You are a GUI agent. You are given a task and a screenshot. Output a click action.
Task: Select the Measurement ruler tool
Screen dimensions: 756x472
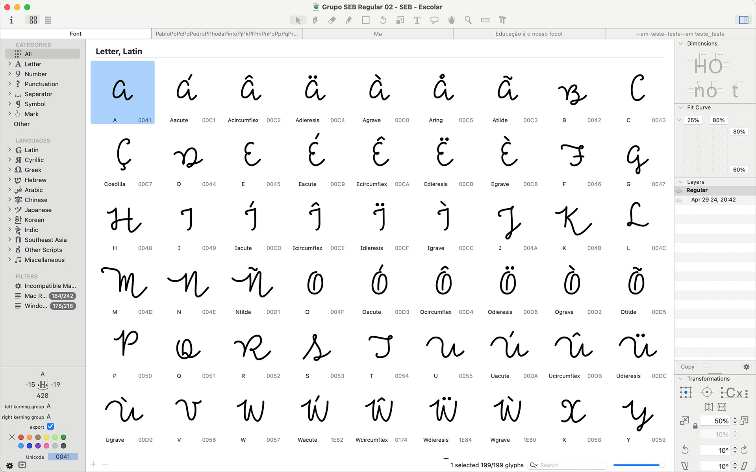tap(485, 20)
